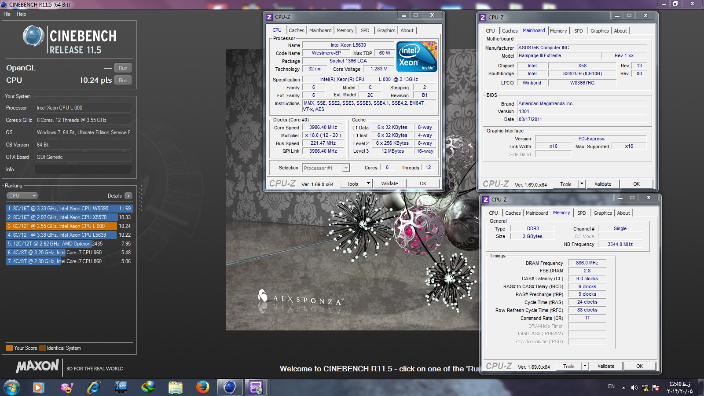The width and height of the screenshot is (704, 396).
Task: Click the DRAM Frequency value 886.0 MHz
Action: click(x=587, y=263)
